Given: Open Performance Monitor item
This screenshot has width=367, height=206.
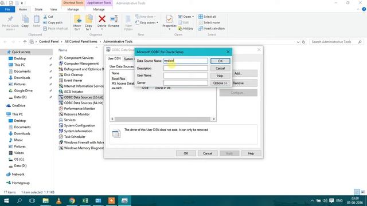Looking at the screenshot, I should click(x=77, y=109).
